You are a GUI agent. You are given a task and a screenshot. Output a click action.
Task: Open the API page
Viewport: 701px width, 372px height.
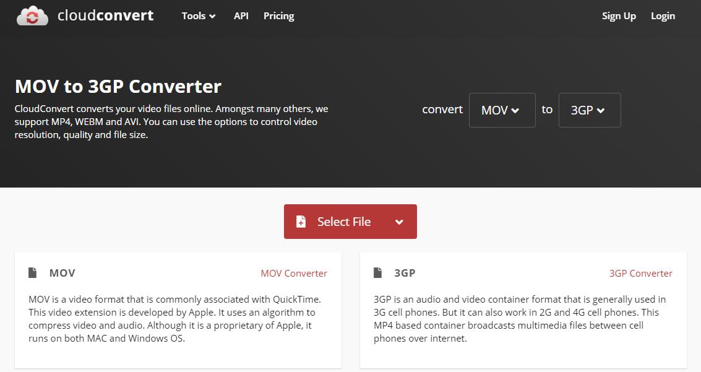(x=241, y=16)
